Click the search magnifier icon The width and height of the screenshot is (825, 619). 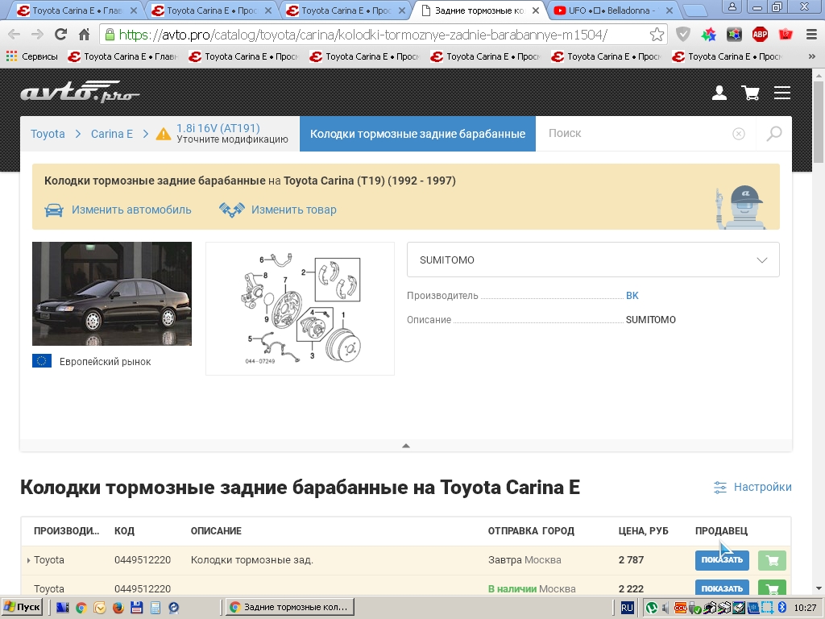click(x=774, y=134)
